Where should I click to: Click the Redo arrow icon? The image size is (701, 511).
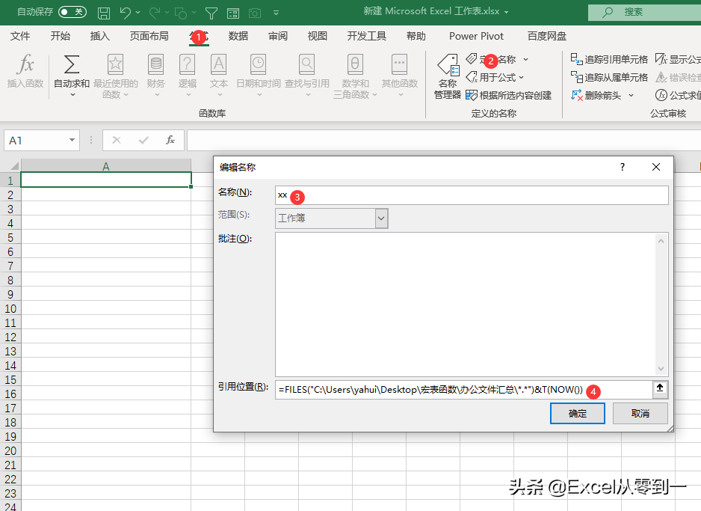tap(155, 13)
